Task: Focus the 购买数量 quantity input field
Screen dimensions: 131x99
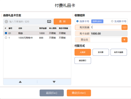Action: (106, 27)
